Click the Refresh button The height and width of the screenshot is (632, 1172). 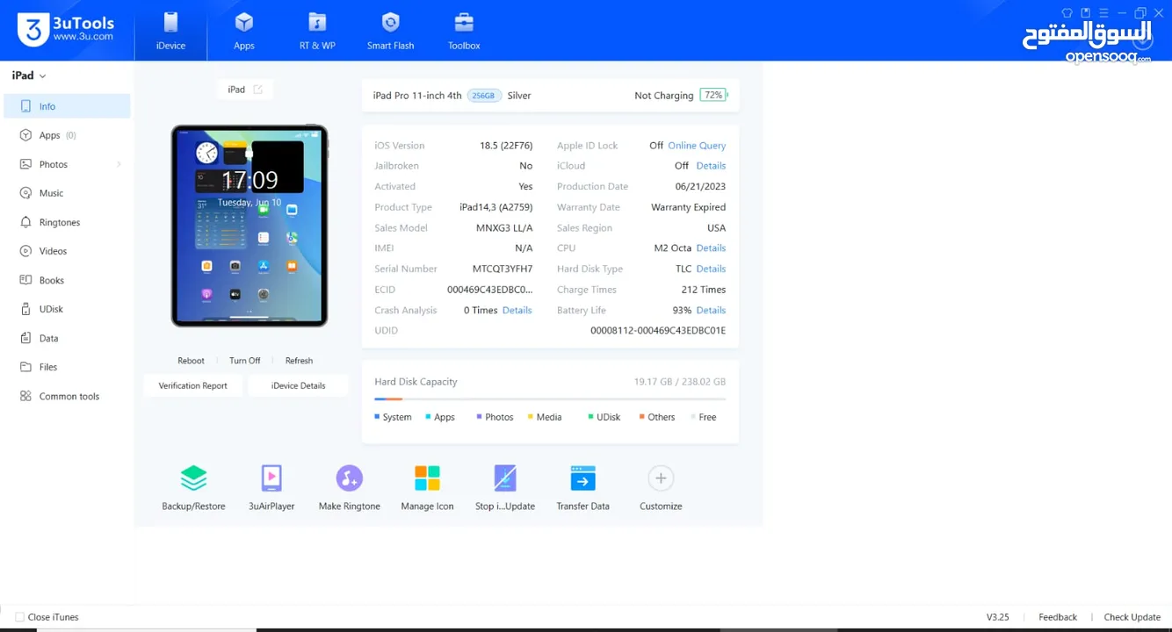click(x=299, y=361)
